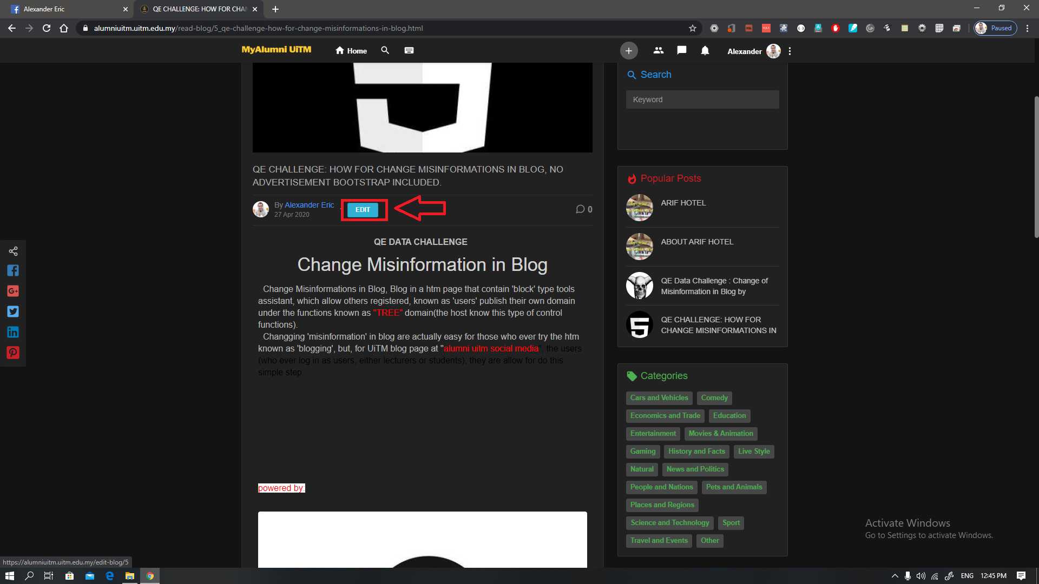Click the blue EDIT button
This screenshot has height=584, width=1039.
(363, 210)
